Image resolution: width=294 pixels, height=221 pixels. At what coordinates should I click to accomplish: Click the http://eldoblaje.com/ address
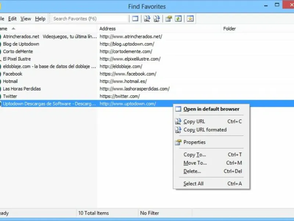[121, 66]
